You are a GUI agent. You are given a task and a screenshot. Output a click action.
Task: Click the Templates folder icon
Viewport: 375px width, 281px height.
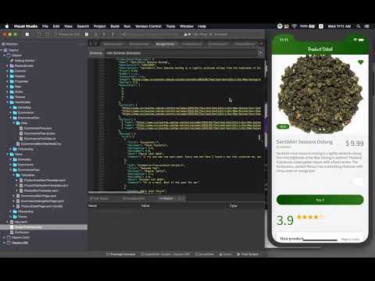(x=18, y=175)
